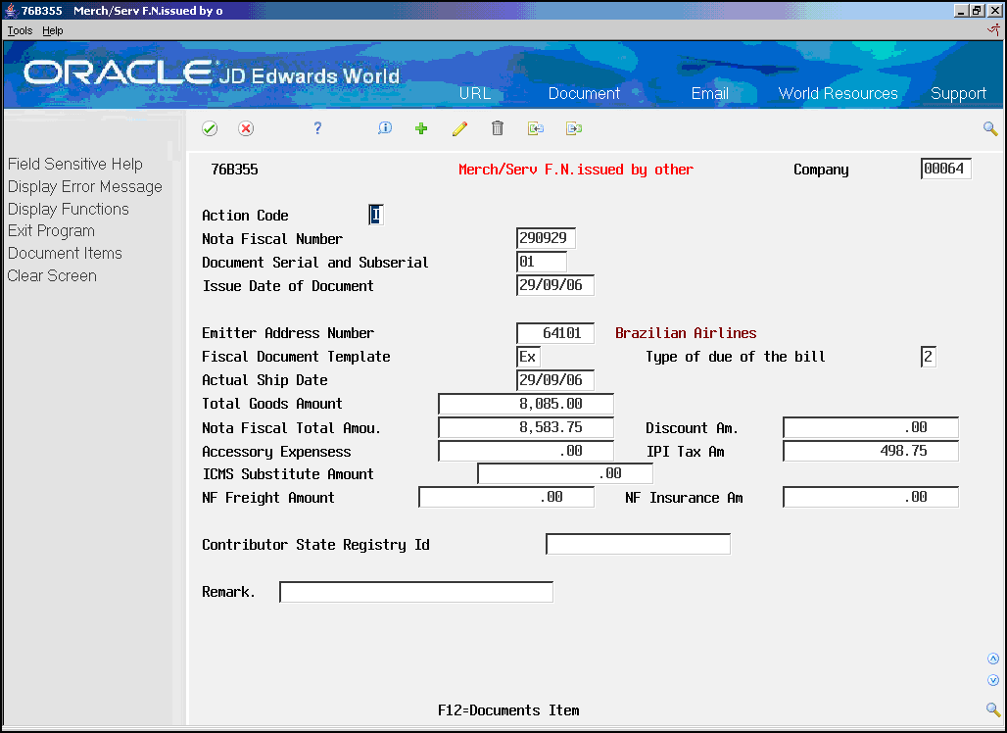
Task: Click Accessory Expensess field
Action: 525,451
